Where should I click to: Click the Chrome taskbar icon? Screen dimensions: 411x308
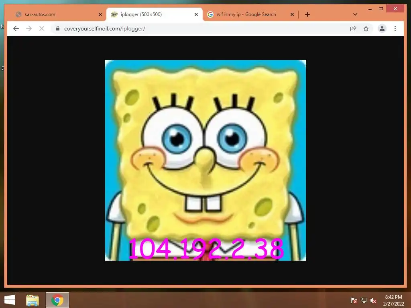[x=57, y=300]
